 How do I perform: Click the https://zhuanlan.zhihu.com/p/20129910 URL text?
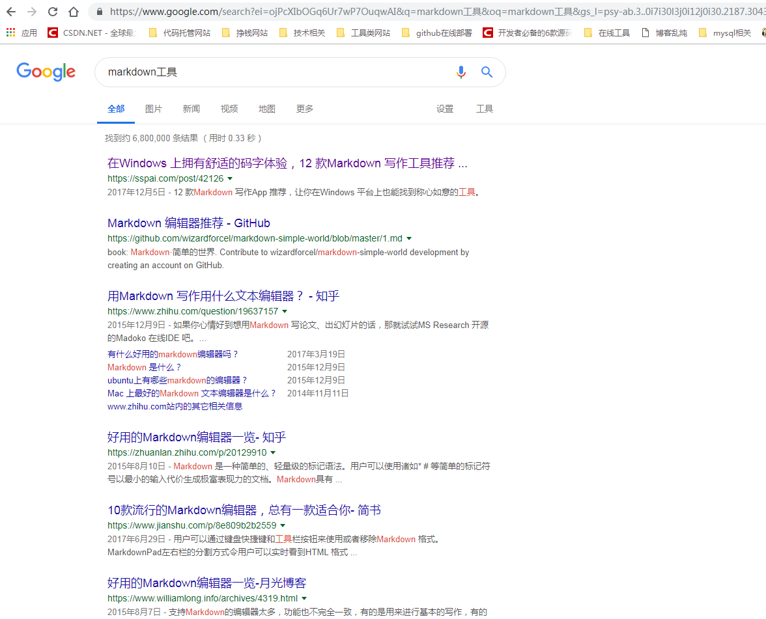pyautogui.click(x=187, y=453)
